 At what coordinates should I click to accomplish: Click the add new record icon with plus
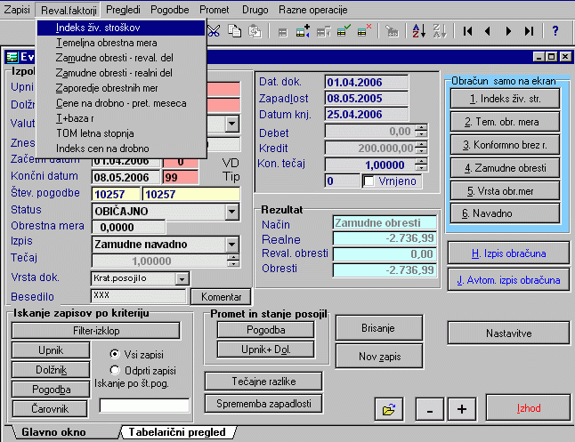[303, 31]
